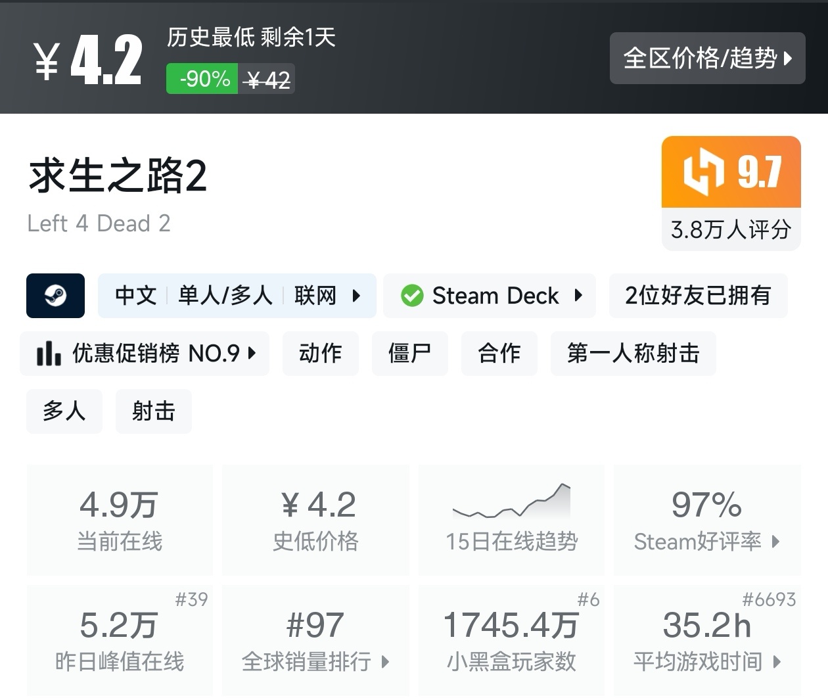
Task: Click the green -90% discount badge
Action: pos(202,79)
